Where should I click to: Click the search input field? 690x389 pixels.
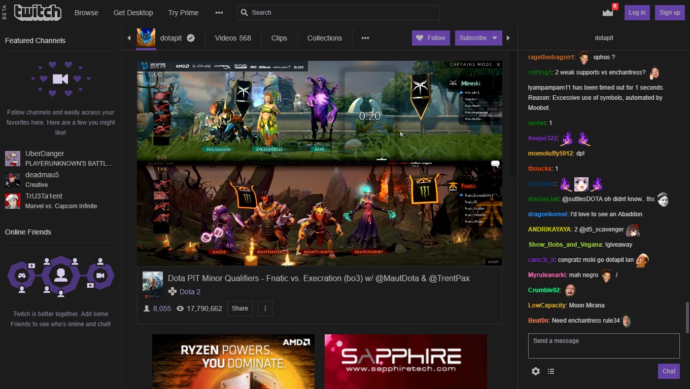(x=338, y=13)
